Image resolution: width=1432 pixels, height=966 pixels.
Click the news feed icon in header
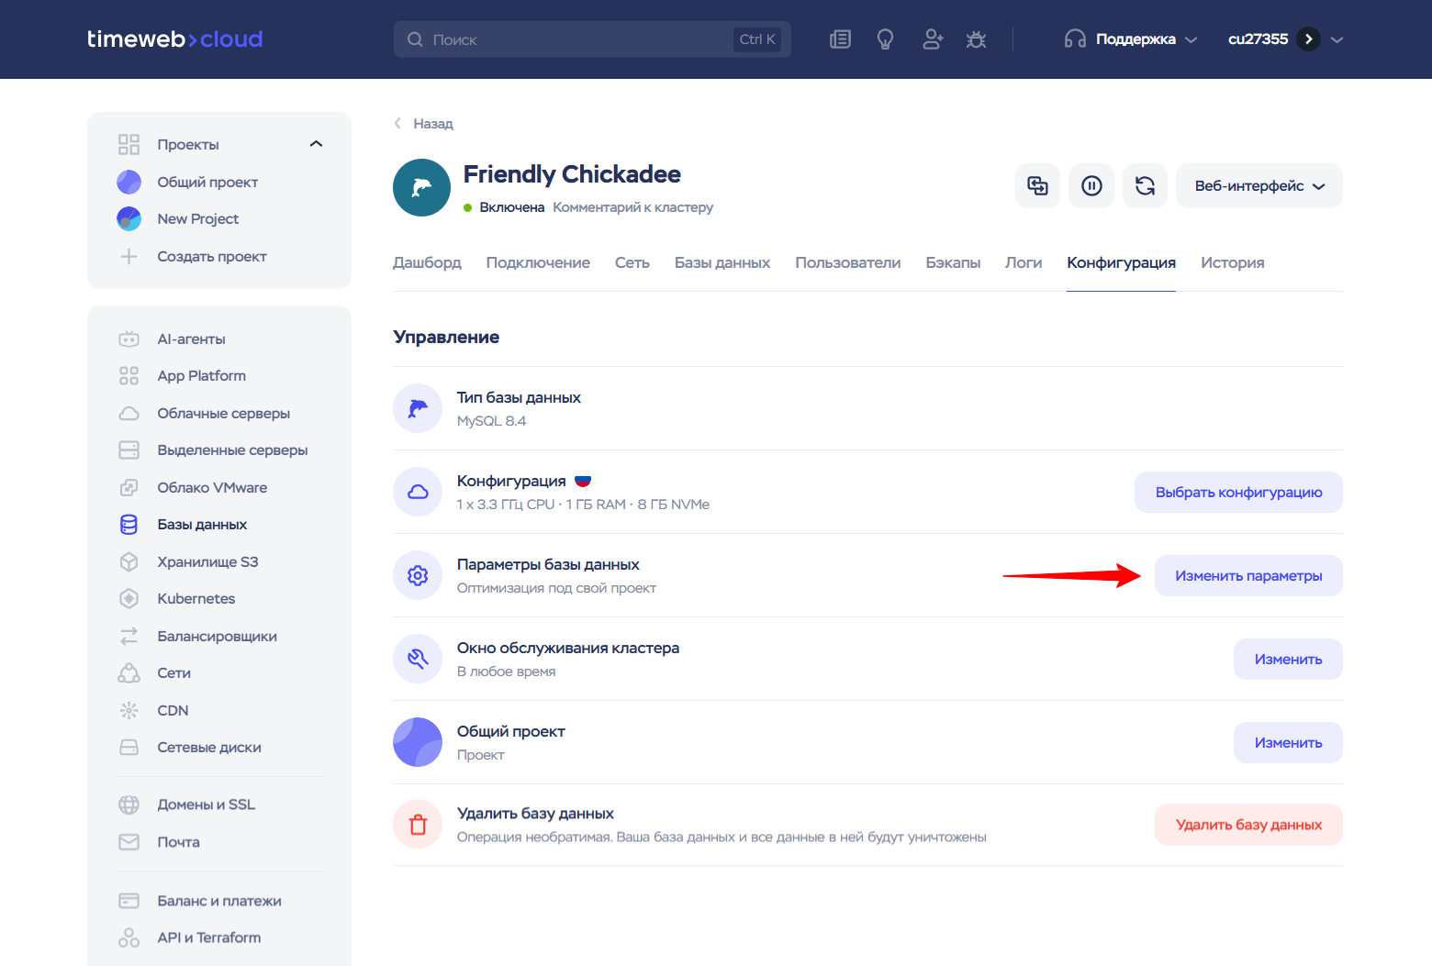click(x=840, y=39)
